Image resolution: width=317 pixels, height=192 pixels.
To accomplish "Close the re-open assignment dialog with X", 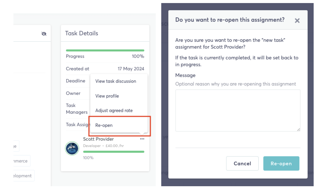I will [x=297, y=20].
